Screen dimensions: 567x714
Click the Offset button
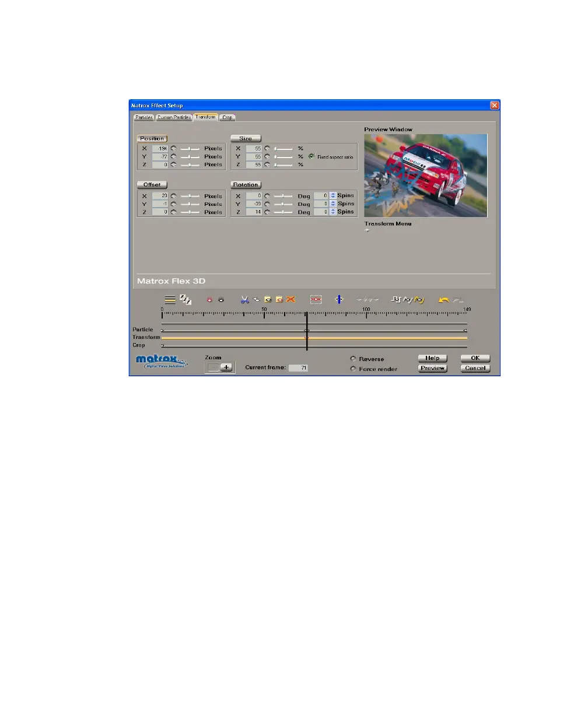[152, 185]
